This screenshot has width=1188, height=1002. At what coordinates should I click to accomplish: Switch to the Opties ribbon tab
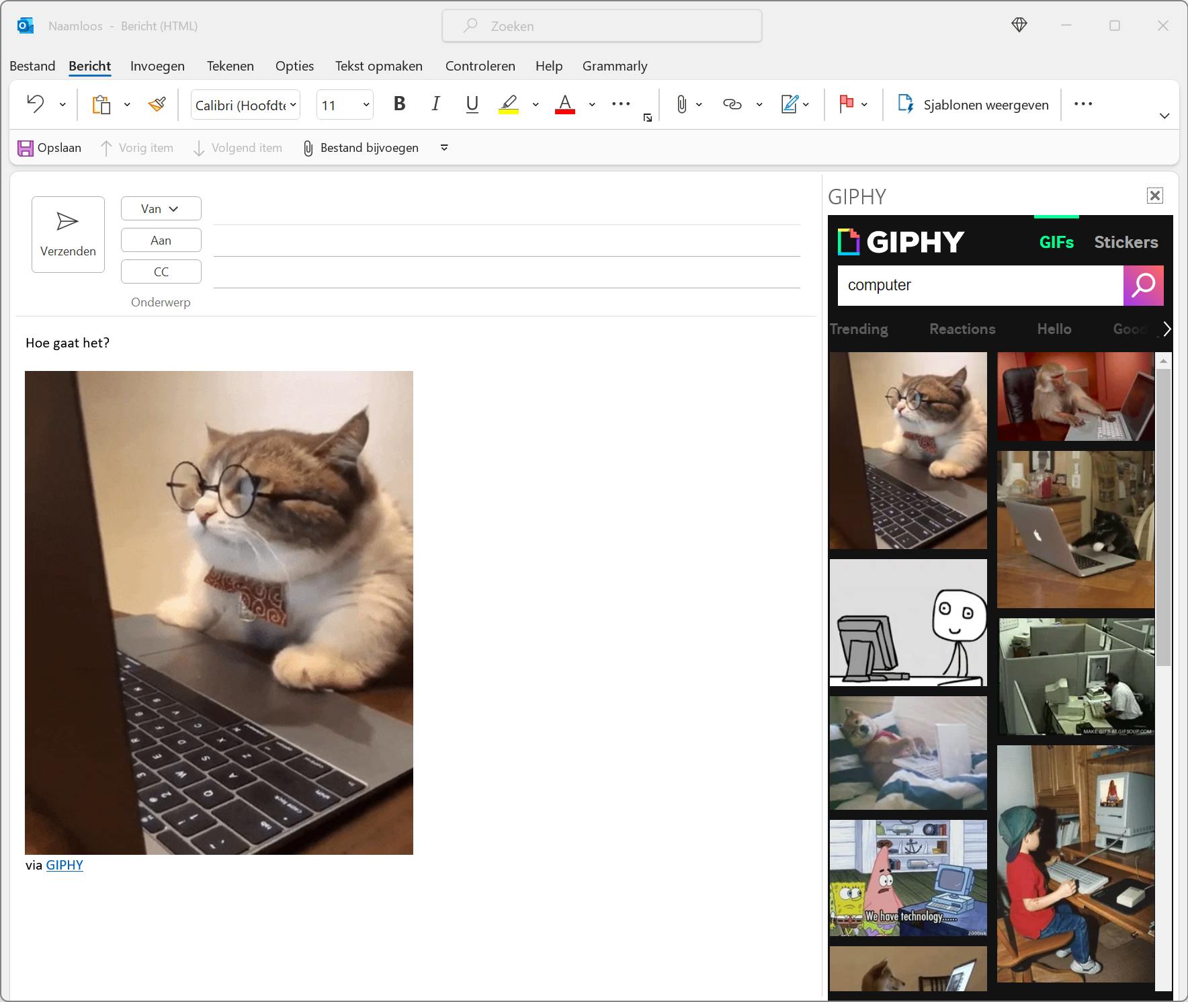[x=294, y=66]
